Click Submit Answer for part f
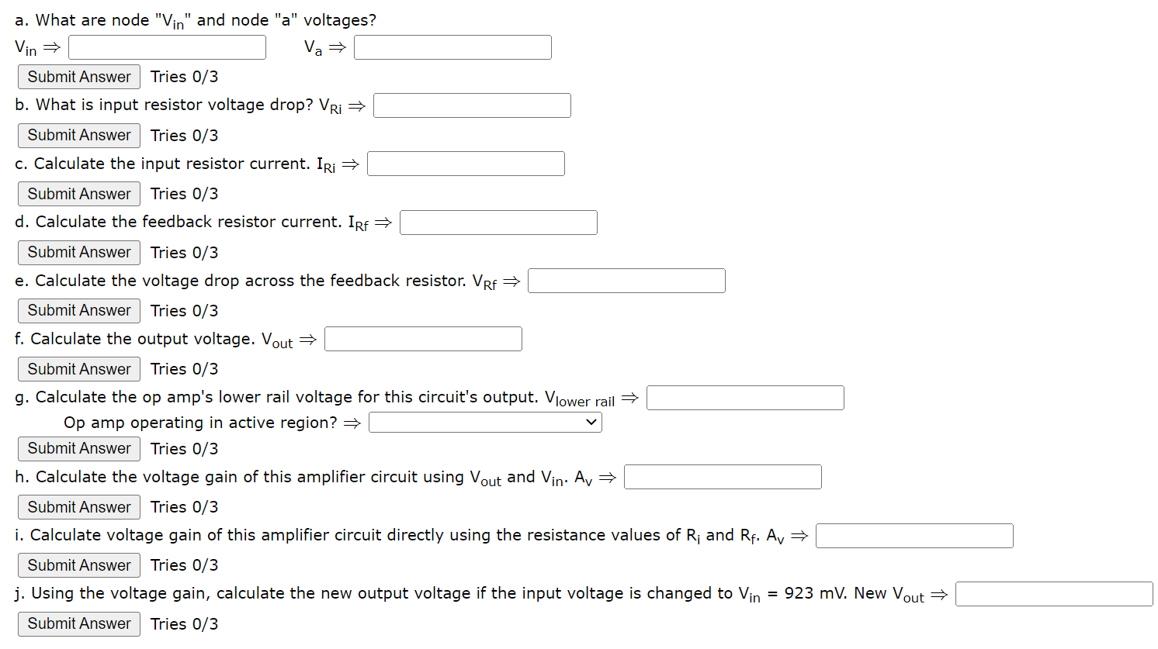1158x649 pixels. tap(78, 368)
